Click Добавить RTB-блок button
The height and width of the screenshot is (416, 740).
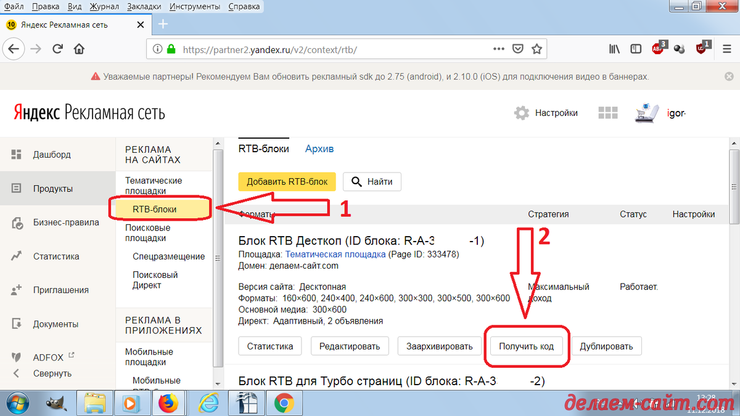[287, 182]
